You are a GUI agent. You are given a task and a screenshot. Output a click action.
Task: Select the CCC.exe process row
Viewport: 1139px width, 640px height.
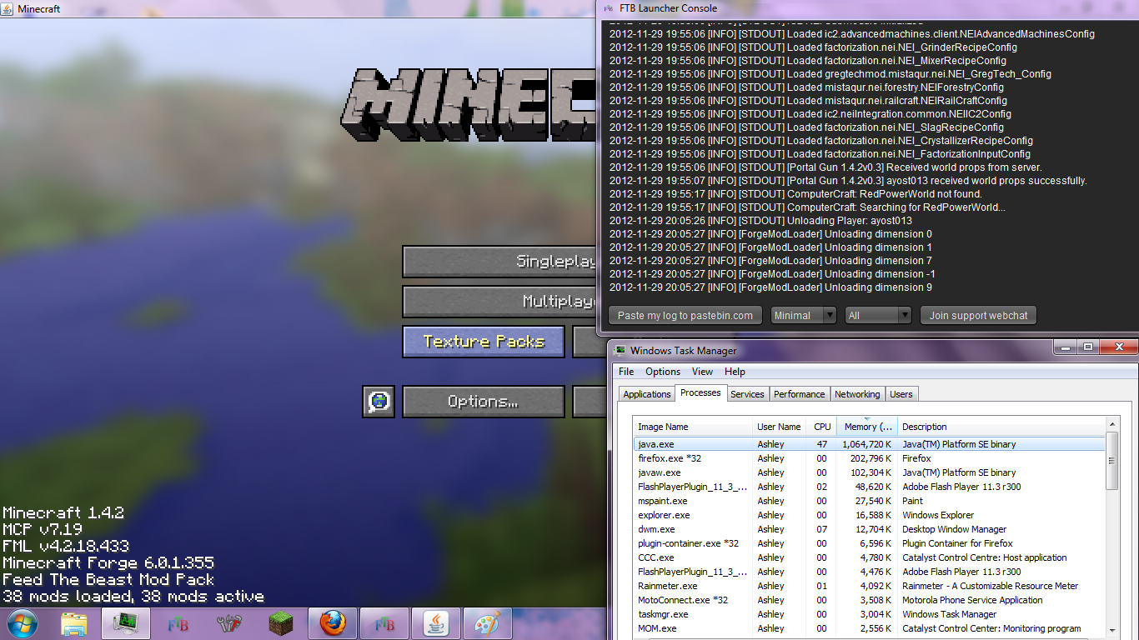[869, 557]
